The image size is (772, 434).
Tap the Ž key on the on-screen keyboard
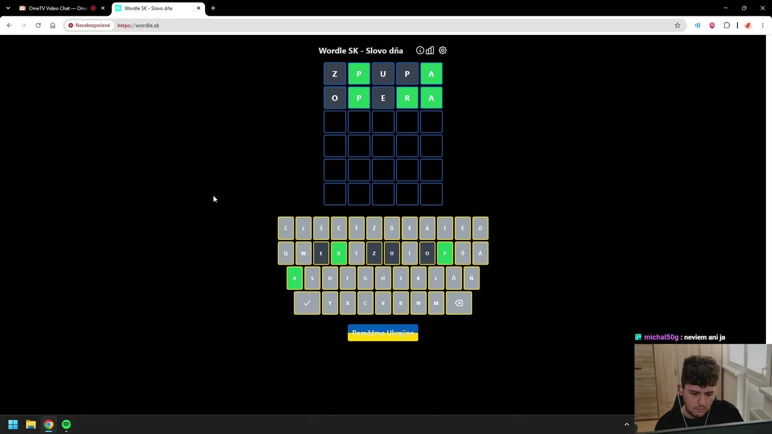(x=374, y=228)
